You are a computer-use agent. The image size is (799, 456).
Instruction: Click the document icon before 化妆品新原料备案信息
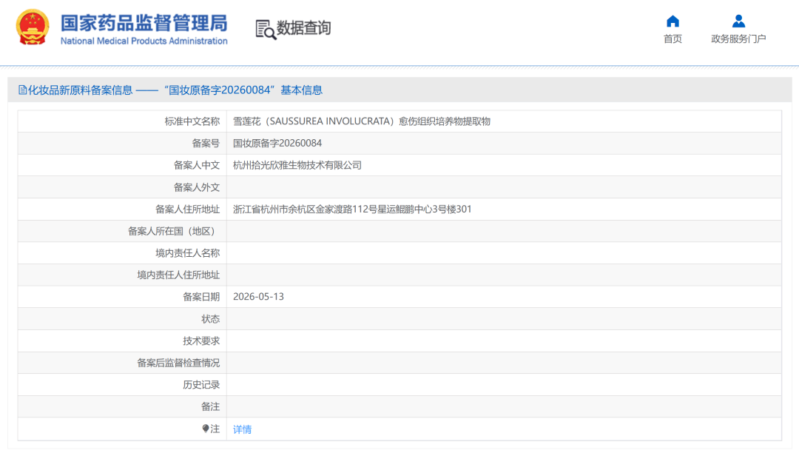coord(22,90)
